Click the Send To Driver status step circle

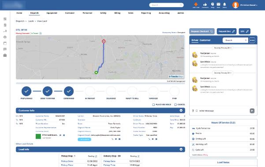pos(48,91)
